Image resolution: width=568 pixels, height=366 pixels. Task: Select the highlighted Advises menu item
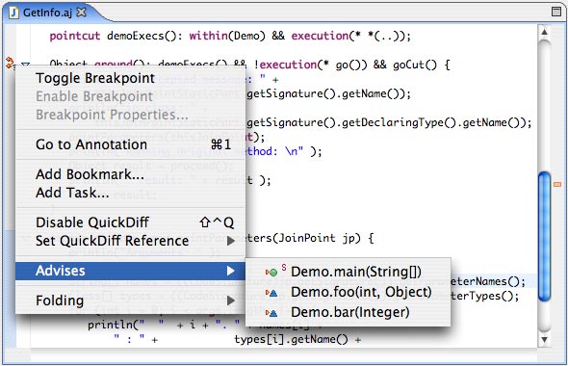coord(130,271)
